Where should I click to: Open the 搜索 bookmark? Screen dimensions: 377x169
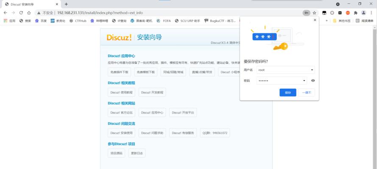25,21
